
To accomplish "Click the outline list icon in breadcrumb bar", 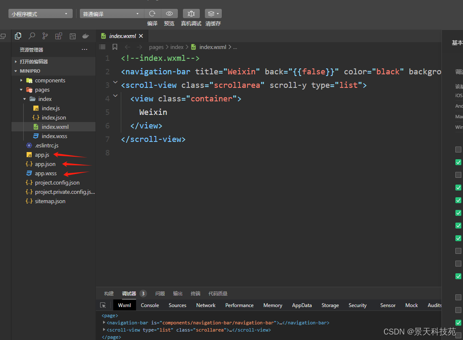I will coord(102,47).
